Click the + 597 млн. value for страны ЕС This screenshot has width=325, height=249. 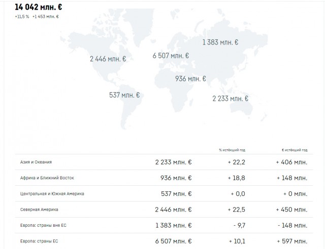click(292, 241)
